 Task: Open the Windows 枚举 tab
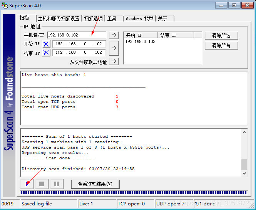(140, 18)
